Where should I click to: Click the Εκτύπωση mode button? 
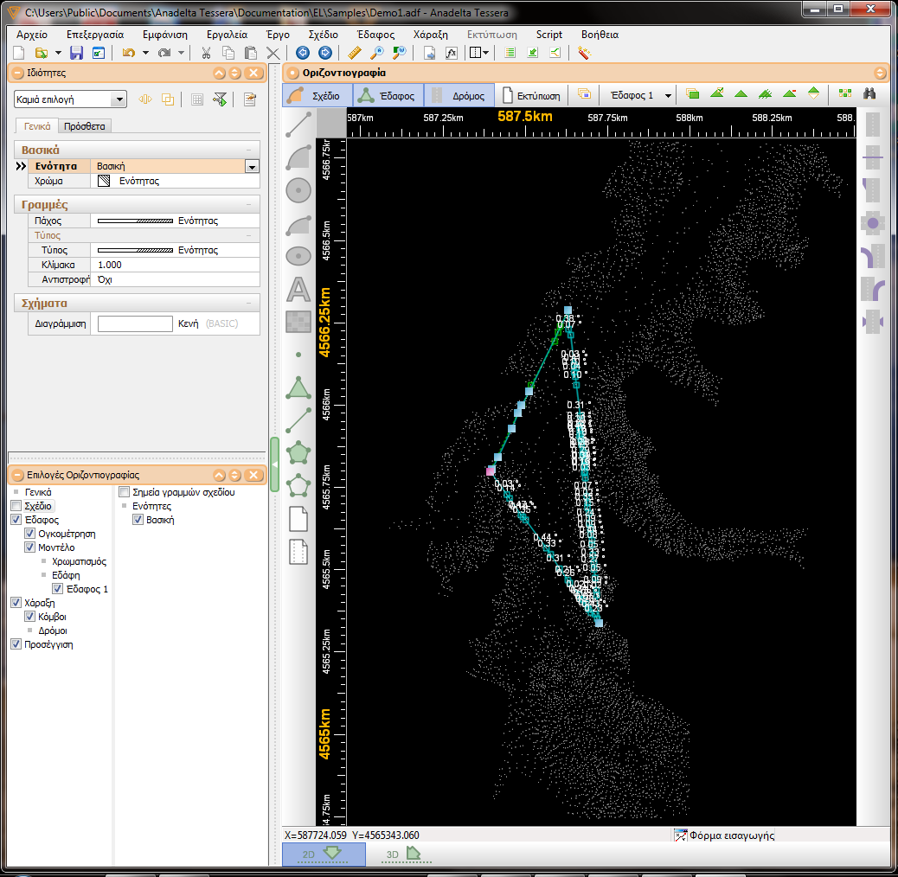pos(531,96)
